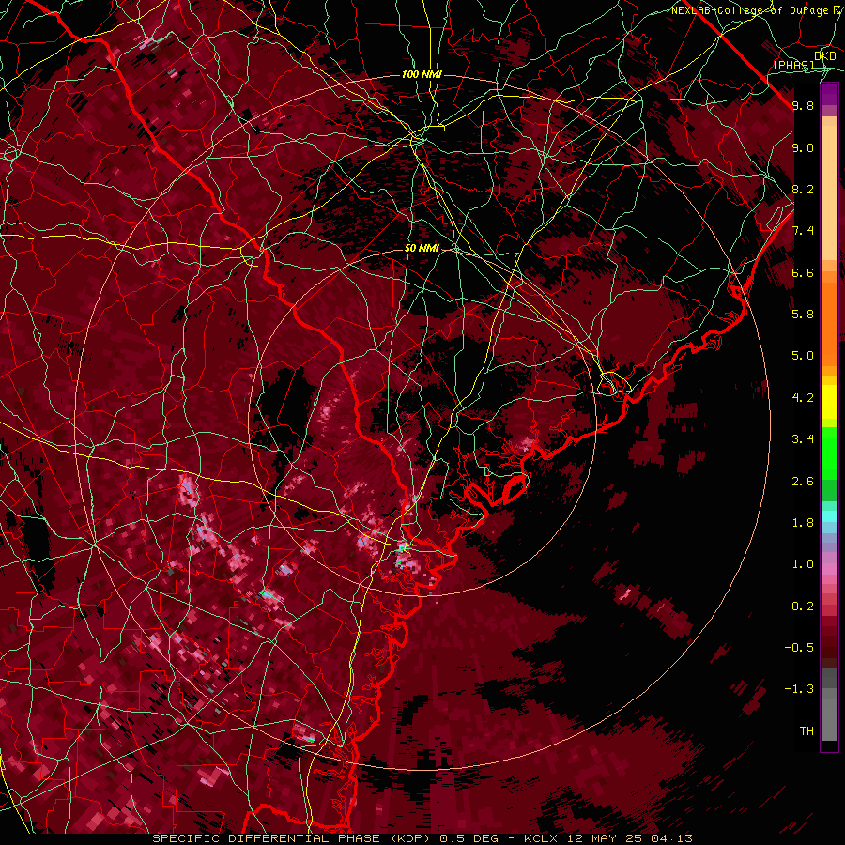
Task: Click the 2.6 value on the color scale
Action: coord(803,482)
